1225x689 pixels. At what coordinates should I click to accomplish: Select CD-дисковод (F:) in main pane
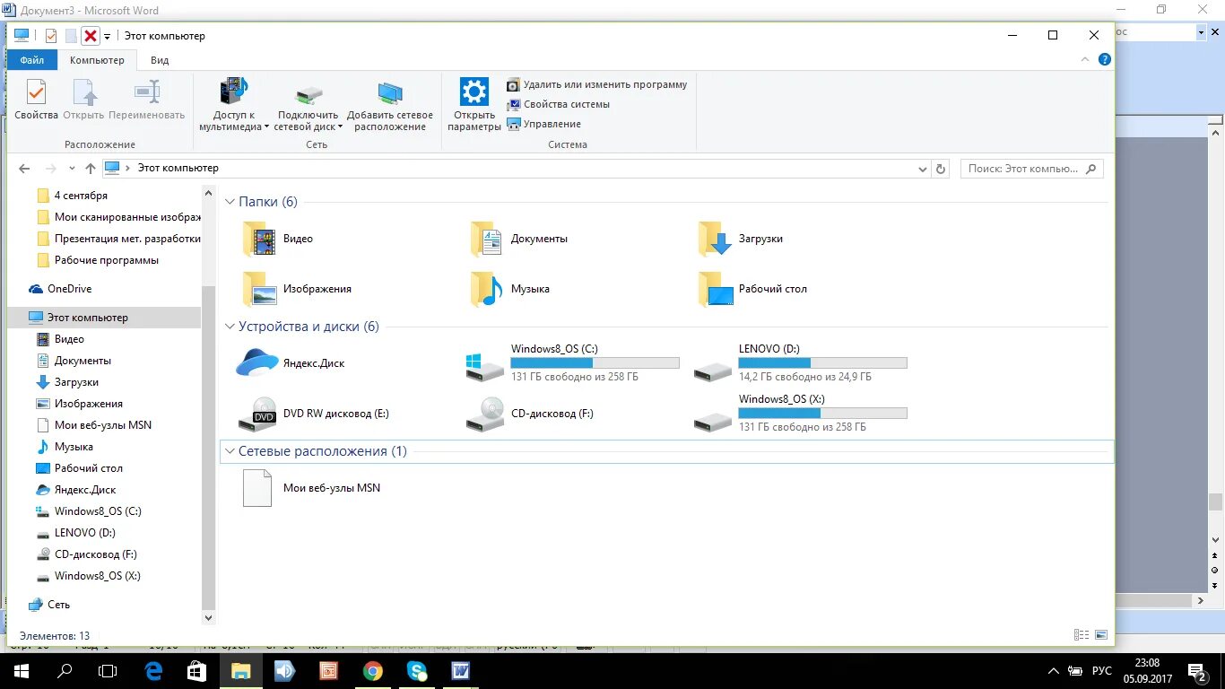(530, 414)
